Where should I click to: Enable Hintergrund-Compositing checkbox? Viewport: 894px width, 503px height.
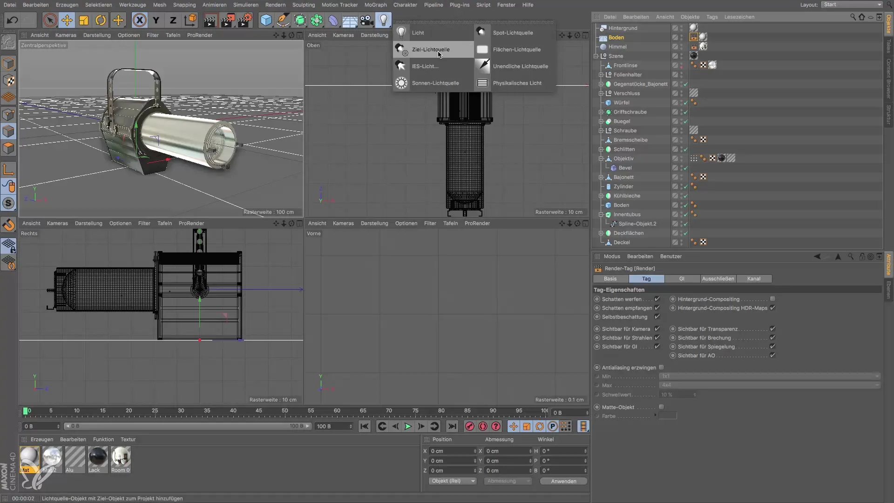click(772, 299)
